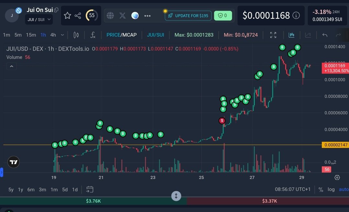
Task: Show more links via three dots
Action: (x=147, y=16)
